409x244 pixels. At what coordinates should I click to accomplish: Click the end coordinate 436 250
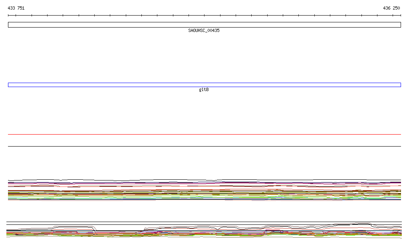(x=391, y=8)
